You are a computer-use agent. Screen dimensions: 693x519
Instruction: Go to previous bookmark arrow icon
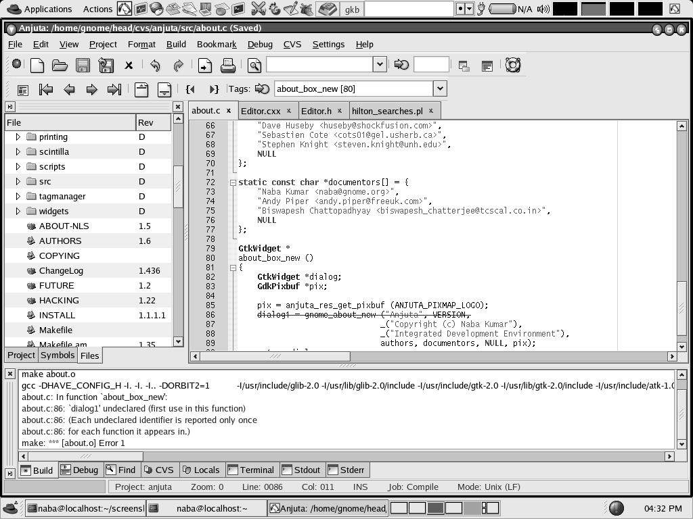click(x=69, y=90)
